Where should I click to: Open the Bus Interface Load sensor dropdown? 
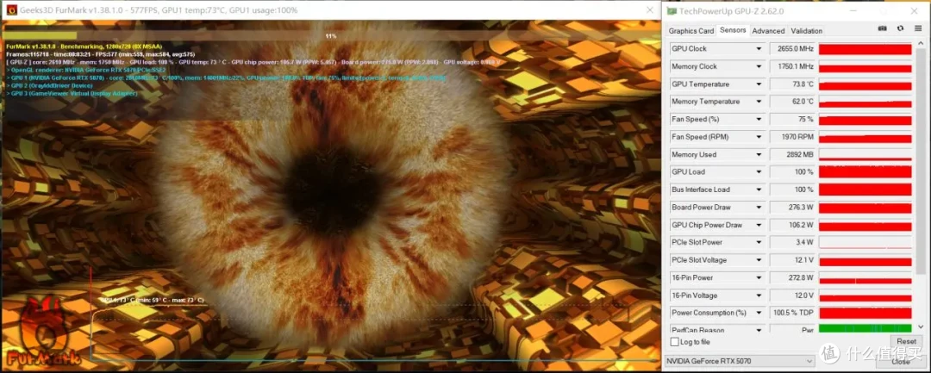(759, 190)
